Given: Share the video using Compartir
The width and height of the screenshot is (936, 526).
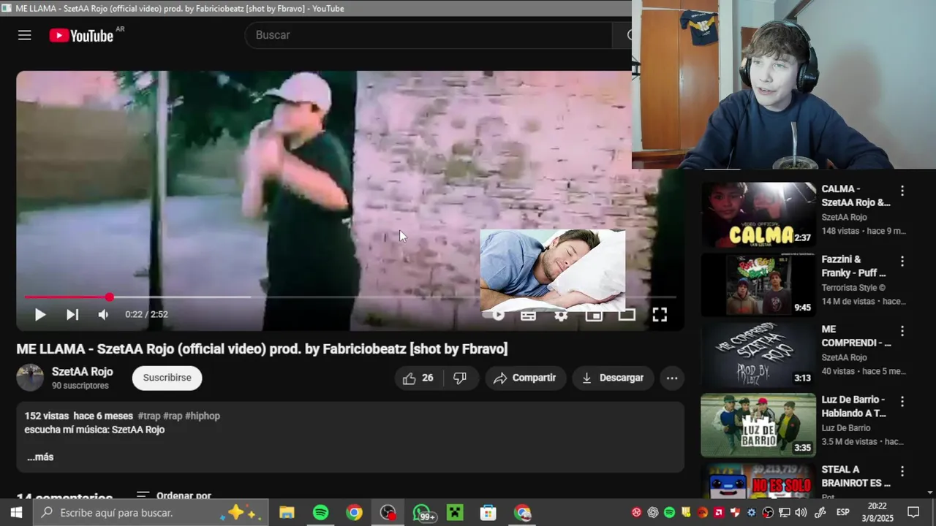Looking at the screenshot, I should 525,378.
